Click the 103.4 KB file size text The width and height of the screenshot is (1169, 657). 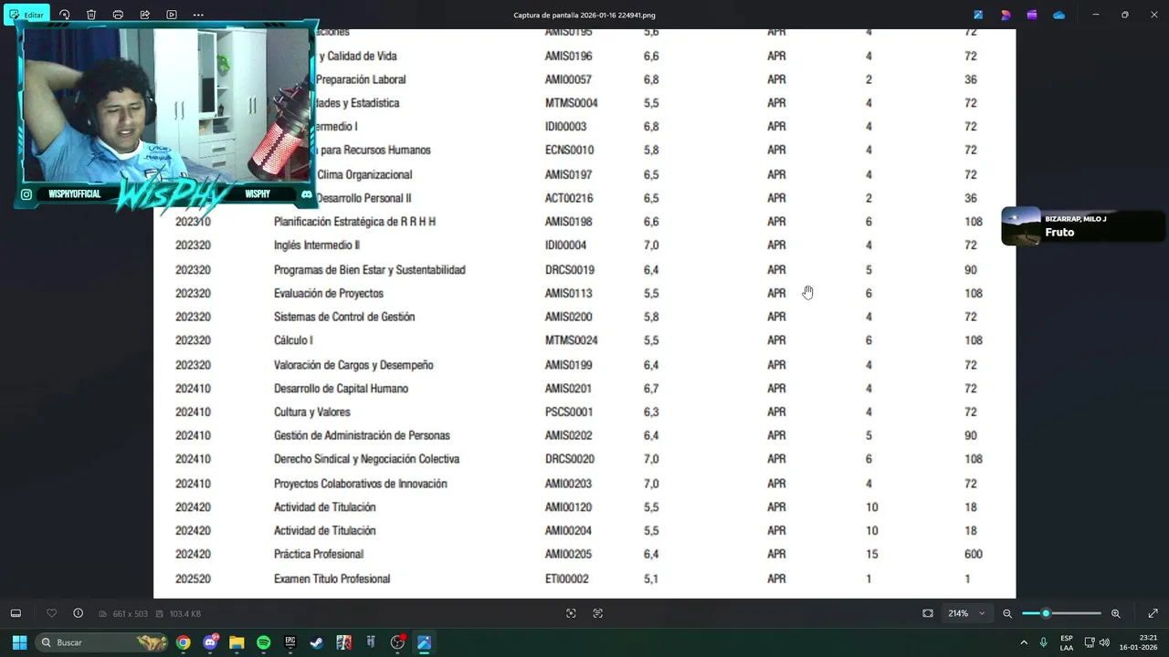pyautogui.click(x=184, y=614)
